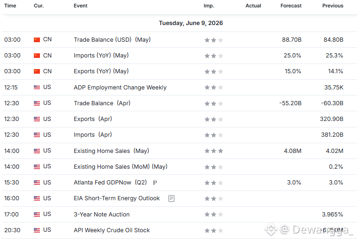Click the three-star importance rating for Existing Home Sales (May)
The width and height of the screenshot is (357, 241).
click(x=214, y=151)
